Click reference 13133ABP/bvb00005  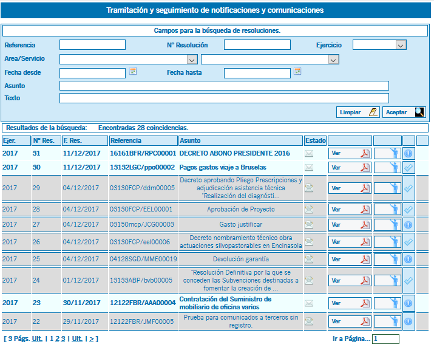tap(141, 280)
